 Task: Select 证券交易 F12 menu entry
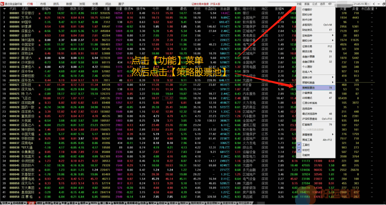316,46
